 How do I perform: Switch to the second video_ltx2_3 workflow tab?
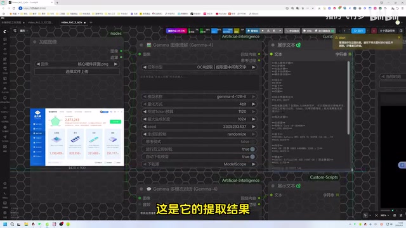pyautogui.click(x=41, y=23)
